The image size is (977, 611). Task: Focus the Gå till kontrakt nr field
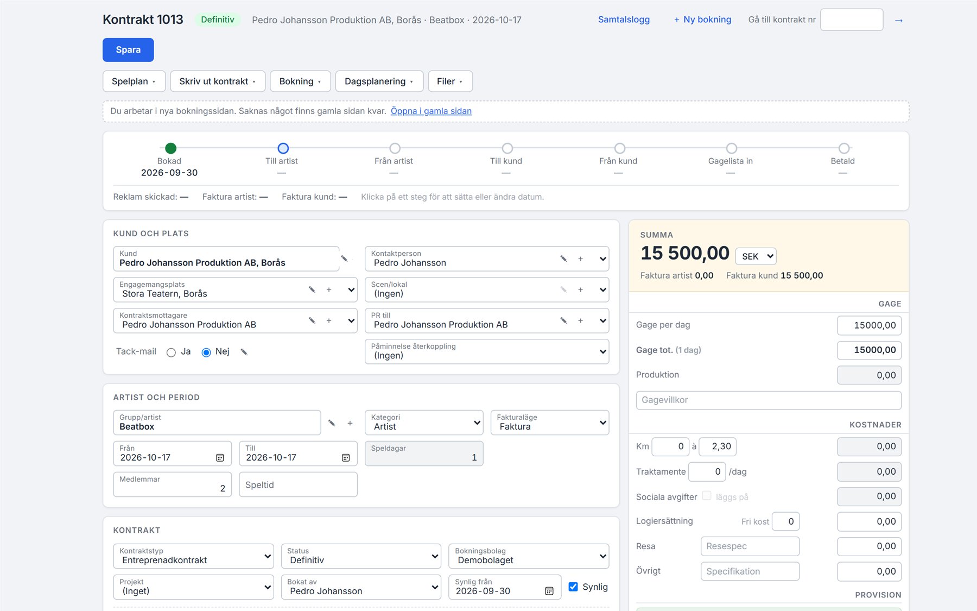pyautogui.click(x=852, y=20)
